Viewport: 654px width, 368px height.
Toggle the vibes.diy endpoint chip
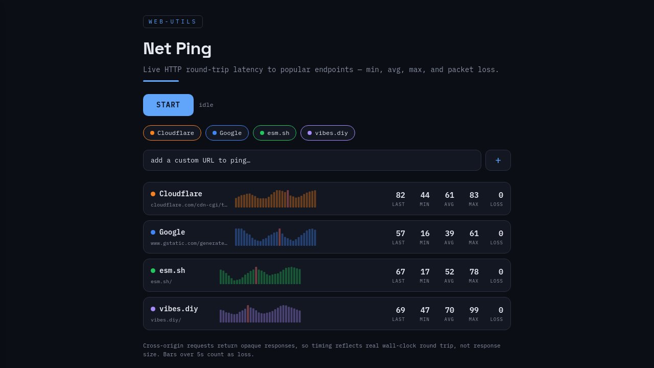pos(328,133)
